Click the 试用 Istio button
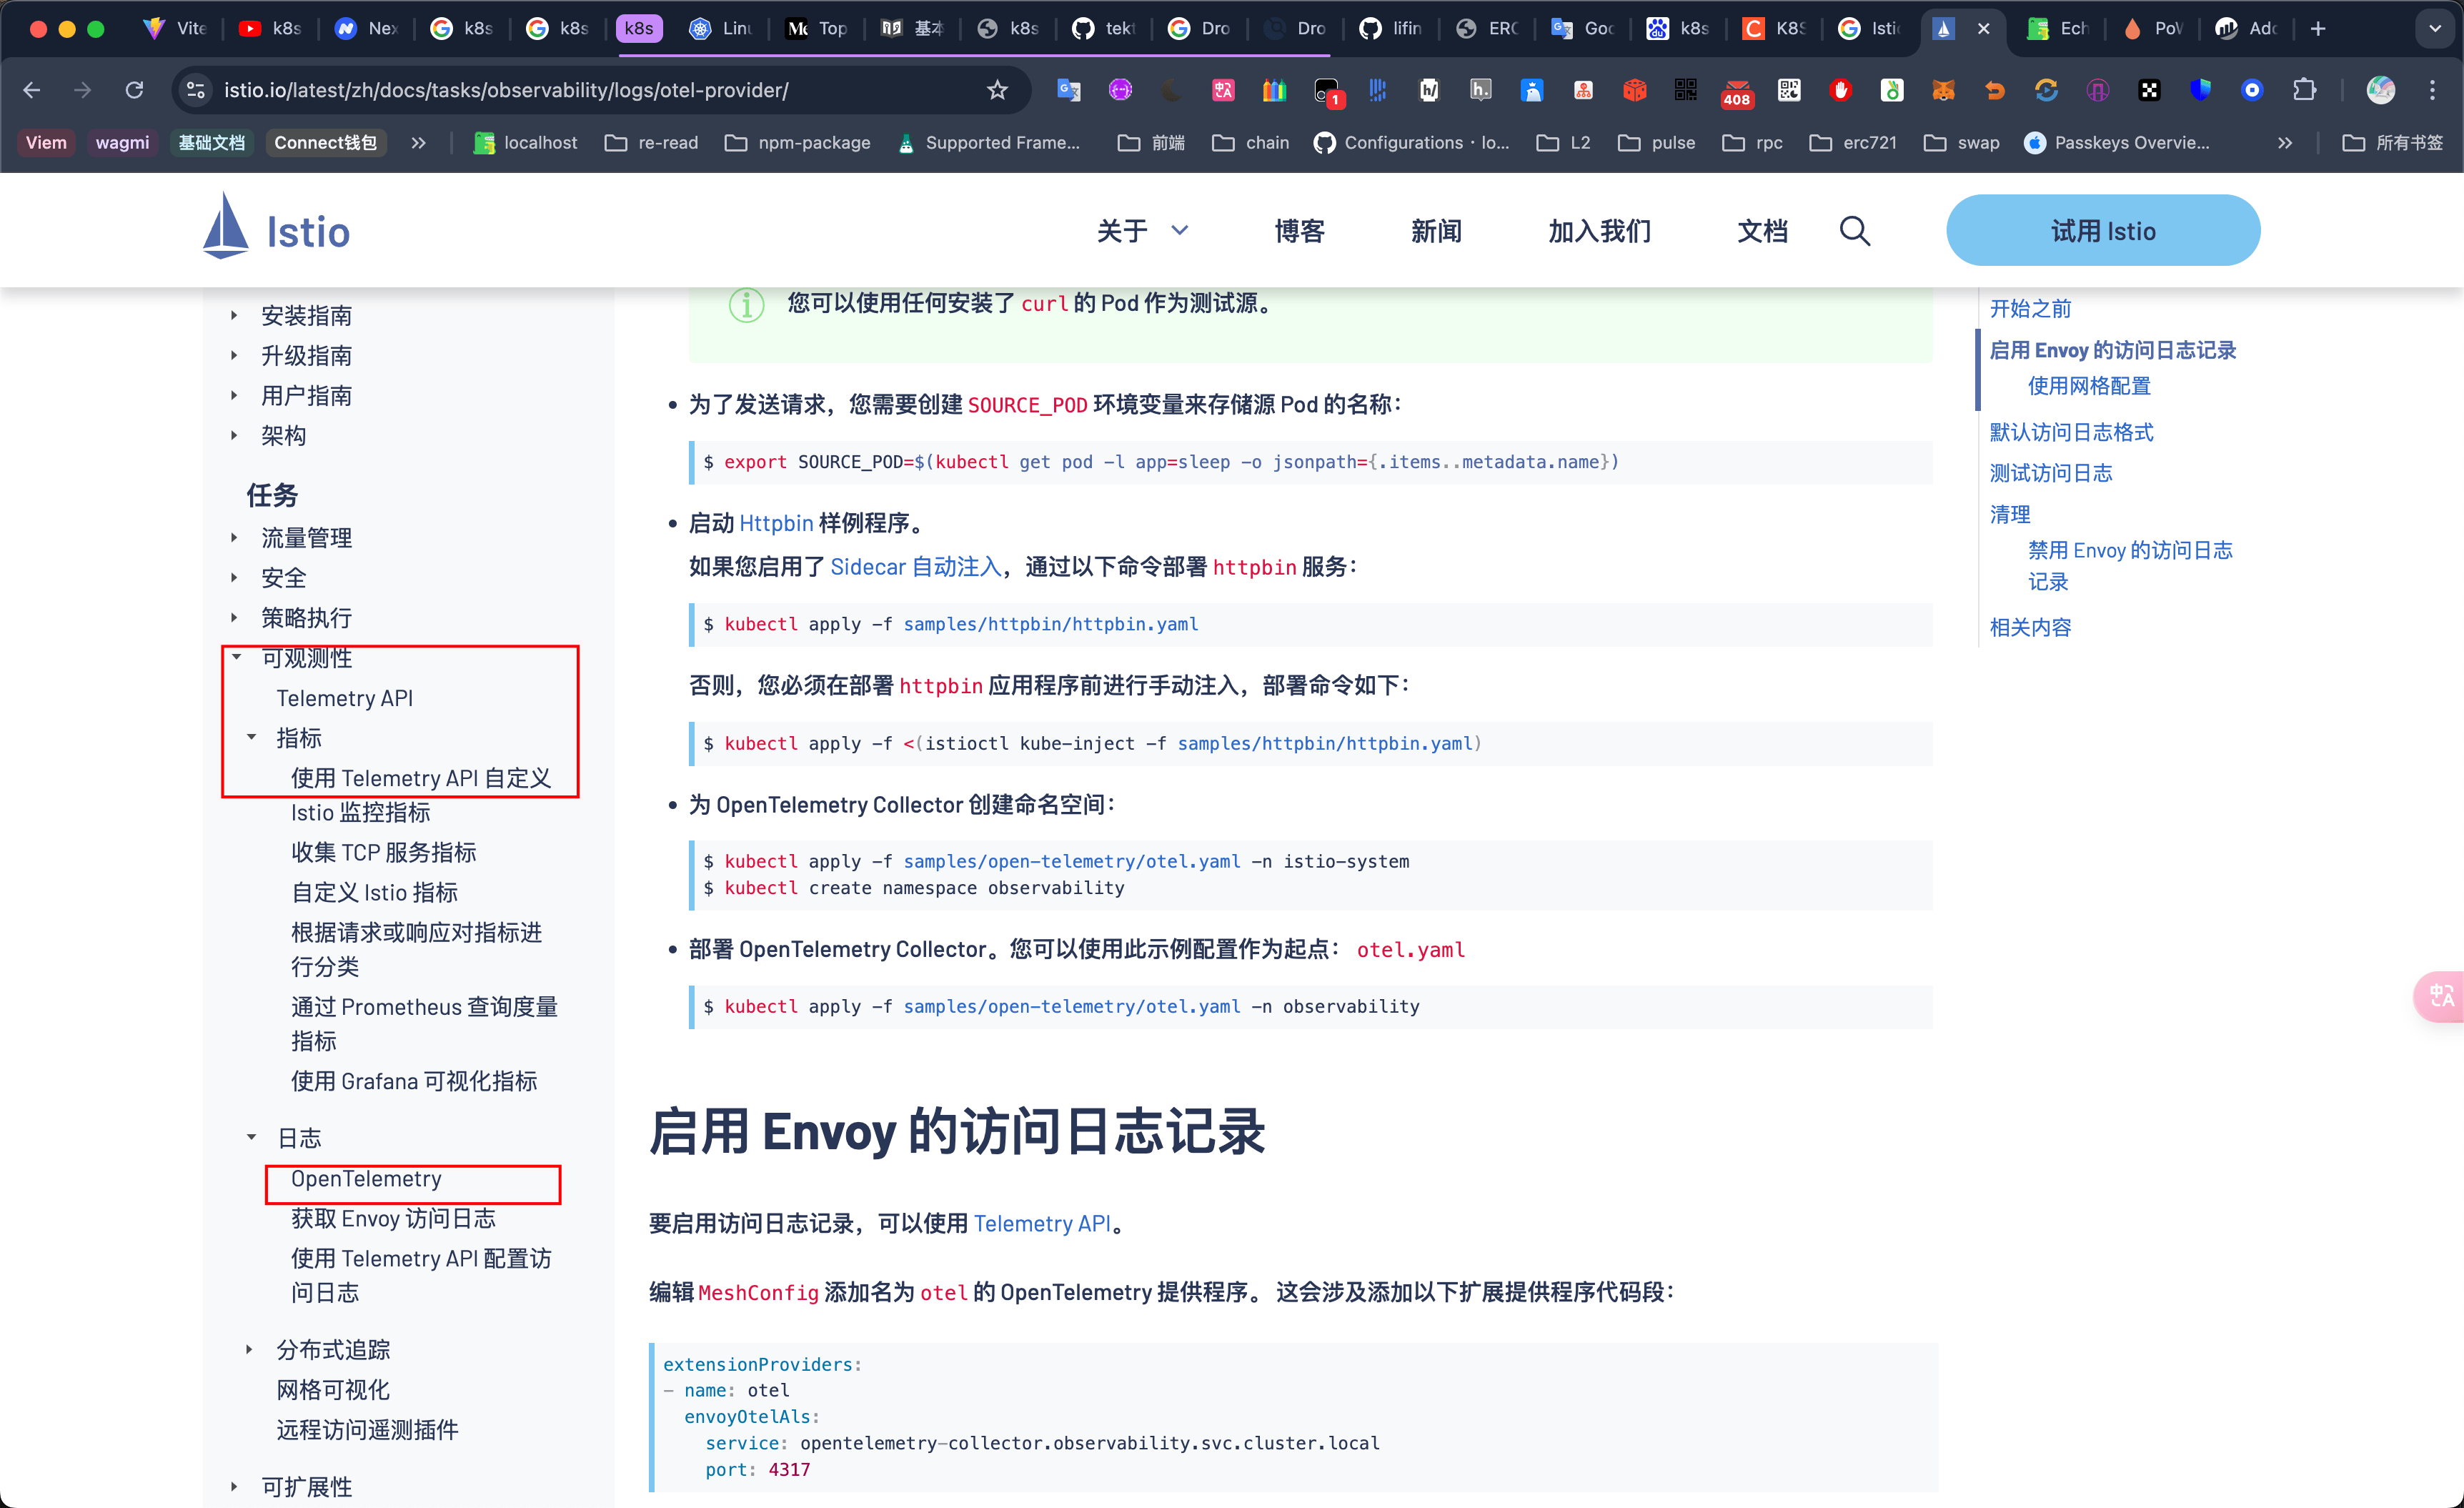The width and height of the screenshot is (2464, 1508). click(2103, 231)
